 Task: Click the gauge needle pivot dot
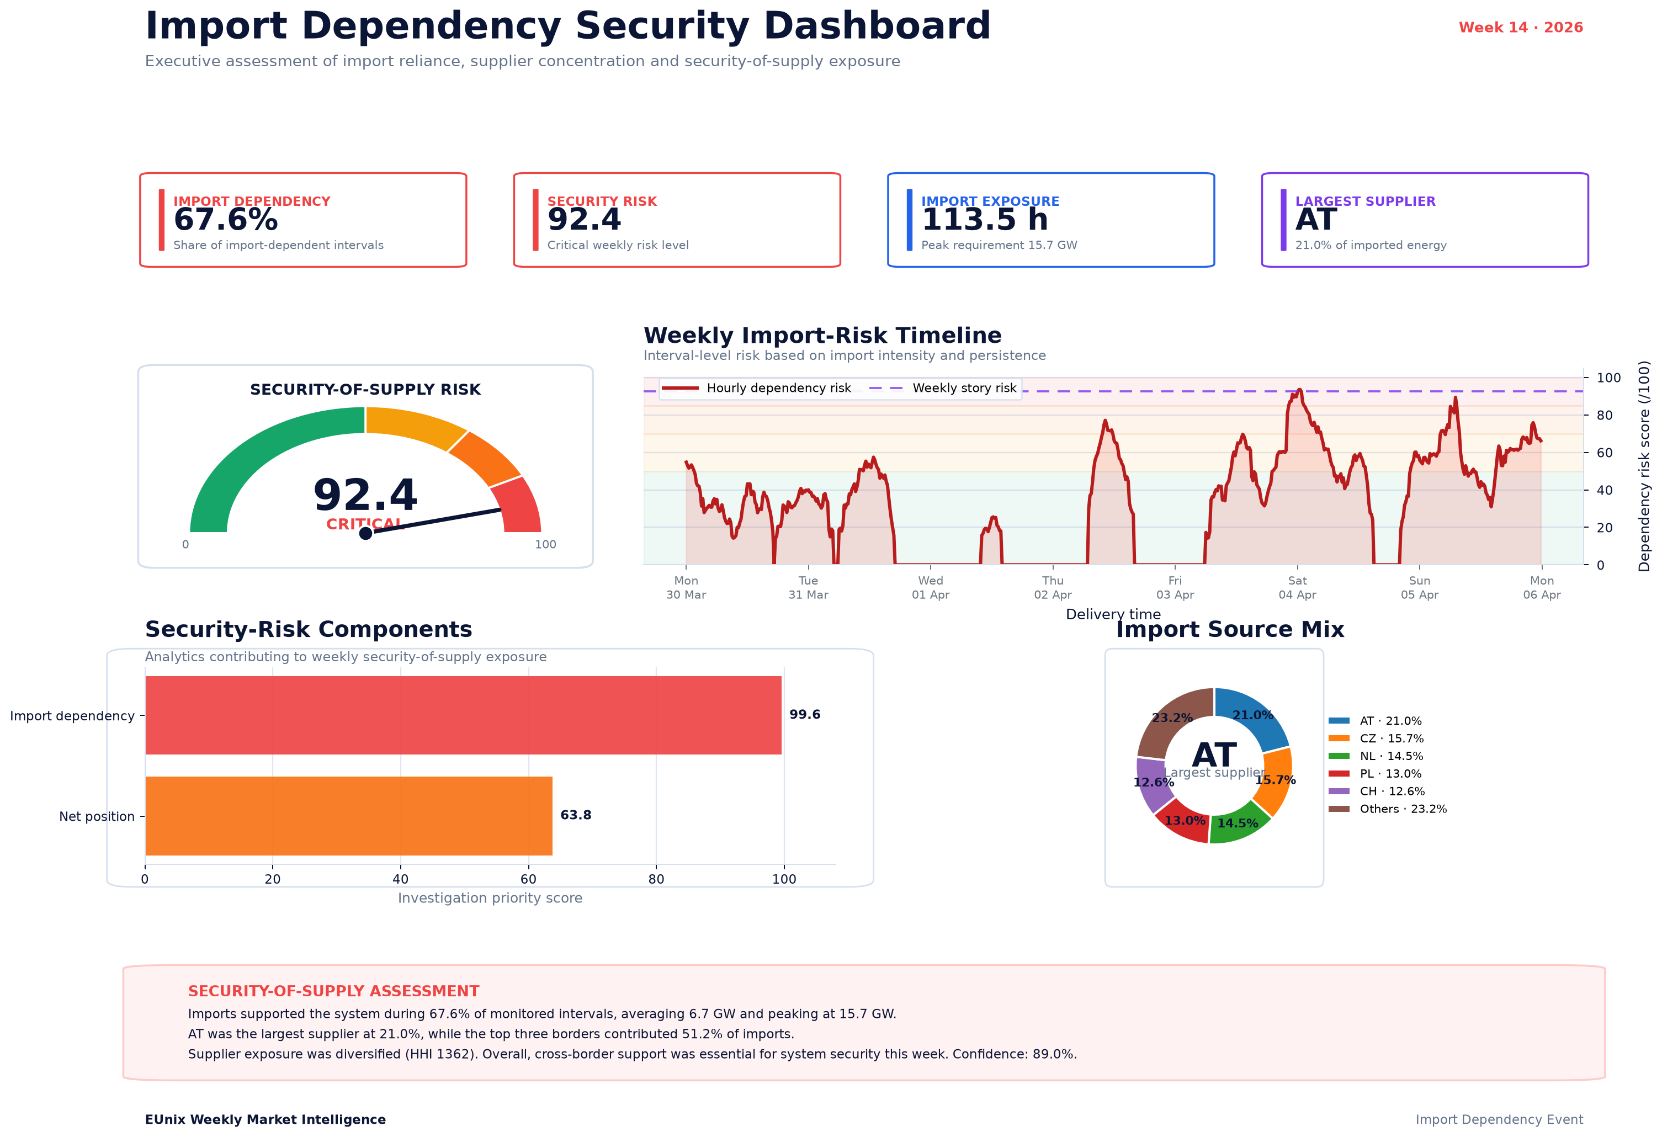click(365, 534)
